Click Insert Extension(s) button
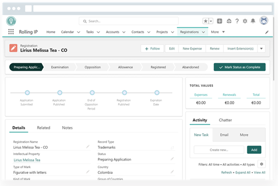Viewport: 278px width, 186px height. tap(241, 49)
